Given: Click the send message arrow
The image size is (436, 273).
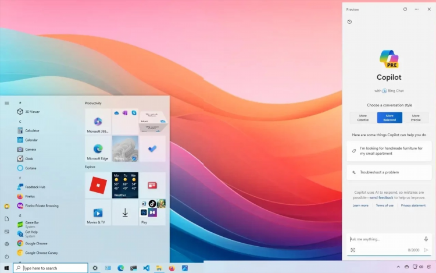Looking at the screenshot, I should (x=426, y=250).
